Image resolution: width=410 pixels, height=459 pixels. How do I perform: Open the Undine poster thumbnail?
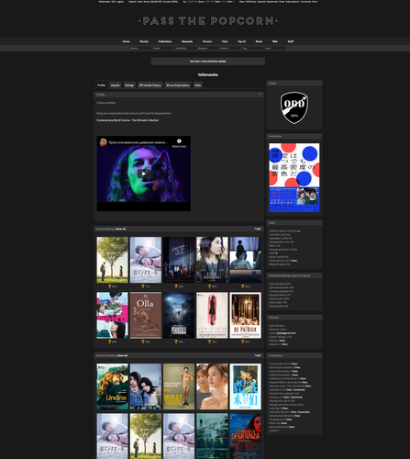[x=112, y=386]
